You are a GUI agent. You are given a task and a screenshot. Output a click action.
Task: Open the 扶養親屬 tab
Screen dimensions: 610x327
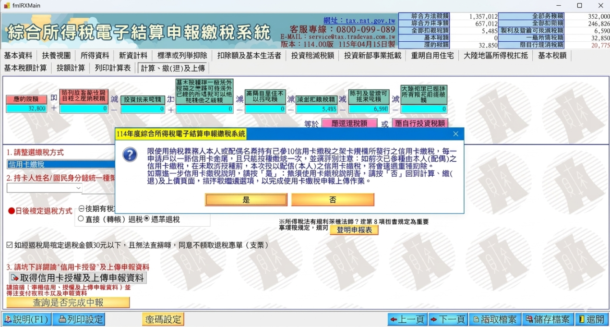[x=56, y=55]
